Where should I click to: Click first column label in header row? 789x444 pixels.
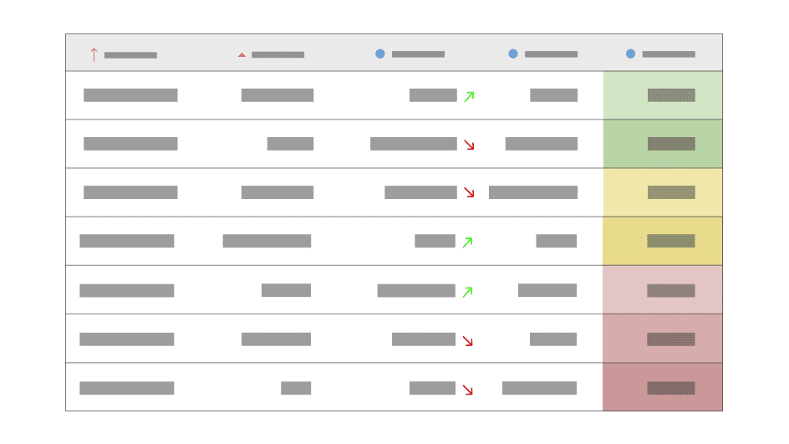[x=130, y=55]
